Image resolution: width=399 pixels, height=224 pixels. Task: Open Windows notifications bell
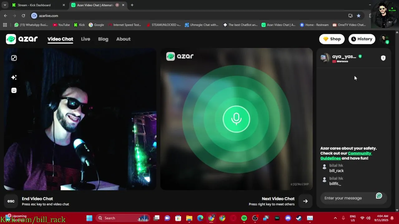(392, 218)
